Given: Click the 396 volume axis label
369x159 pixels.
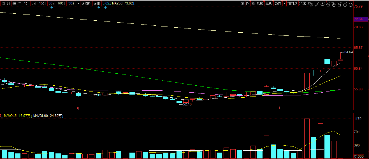Looking at the screenshot, I should click(x=357, y=145).
